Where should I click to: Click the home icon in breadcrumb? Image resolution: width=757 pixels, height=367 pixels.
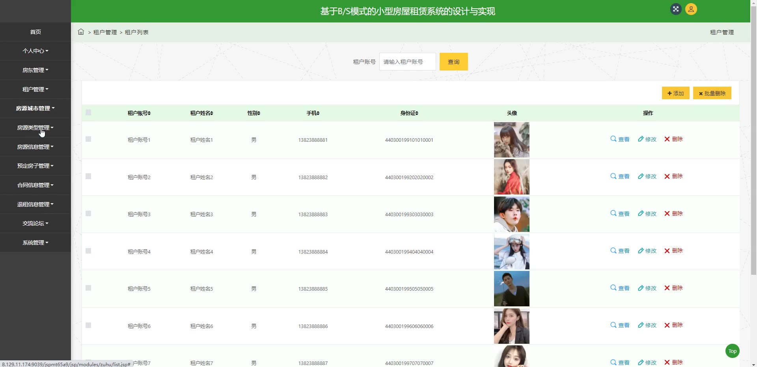click(x=81, y=32)
